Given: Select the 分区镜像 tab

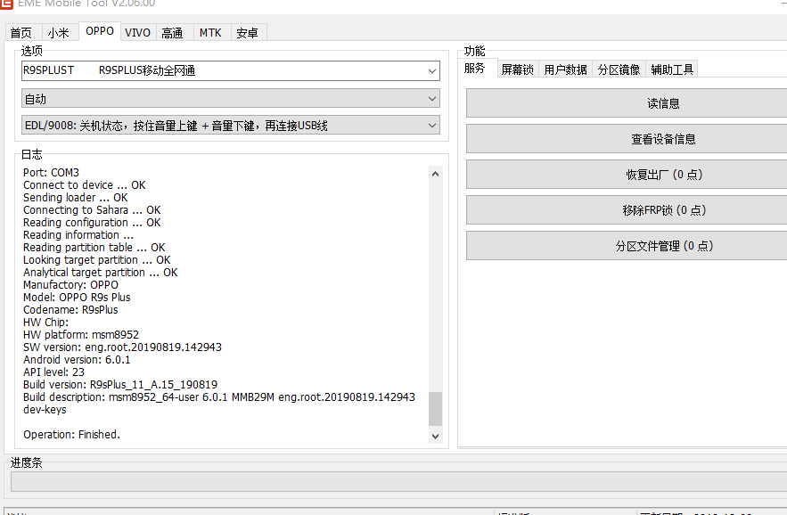Looking at the screenshot, I should (x=619, y=69).
